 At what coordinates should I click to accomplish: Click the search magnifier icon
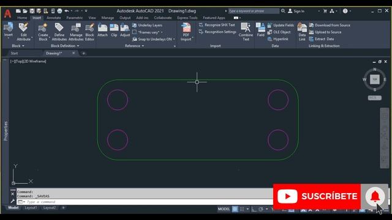click(283, 11)
